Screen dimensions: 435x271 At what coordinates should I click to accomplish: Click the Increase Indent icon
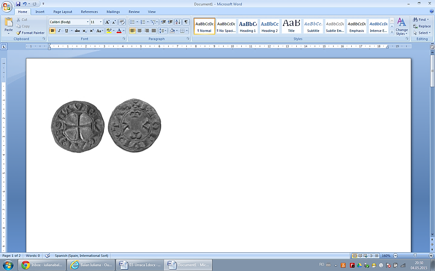point(170,22)
